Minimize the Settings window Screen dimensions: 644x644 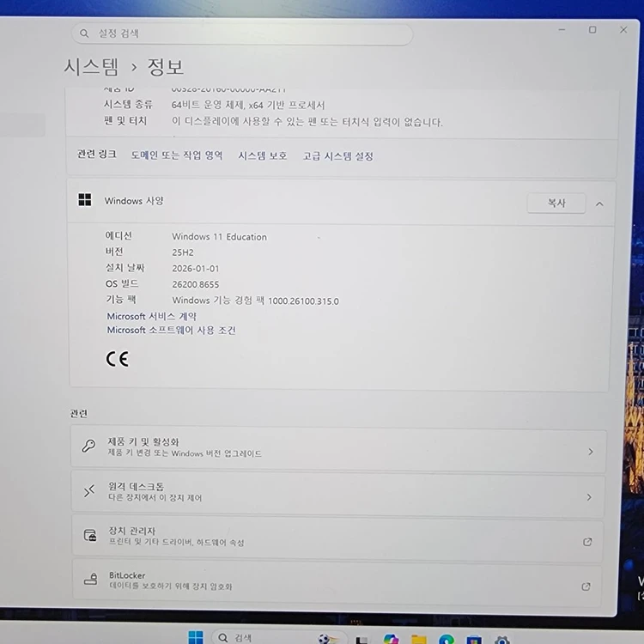pos(562,29)
